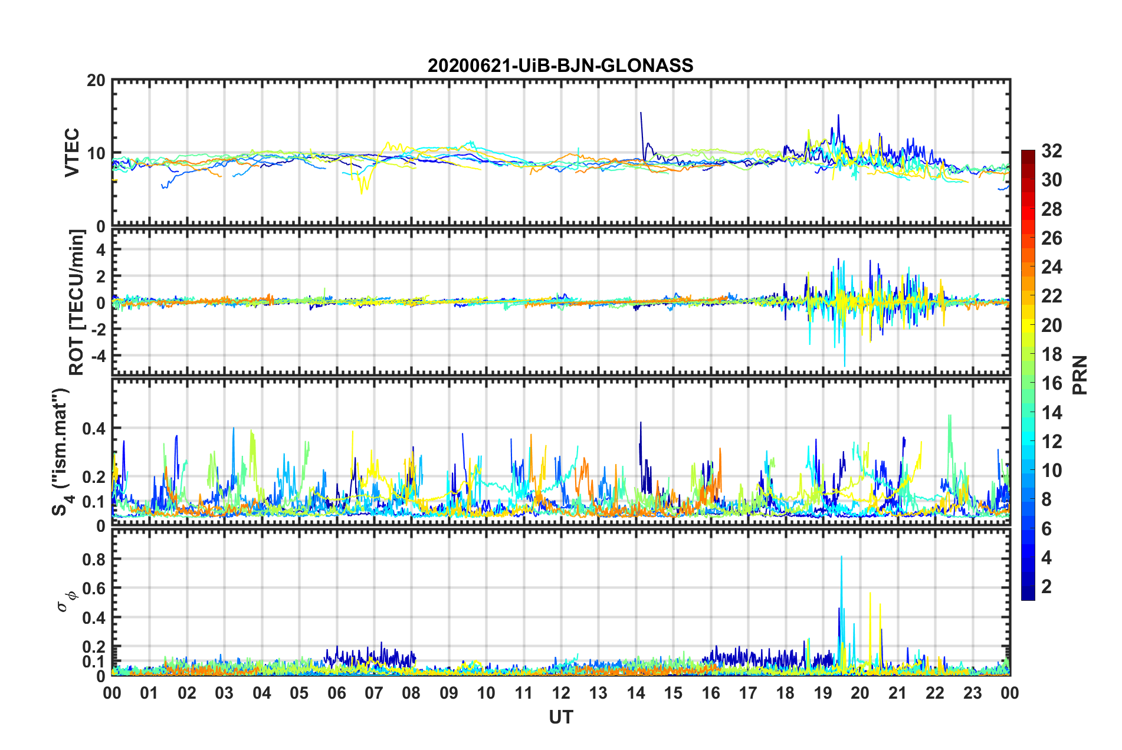The image size is (1122, 750).
Task: Select colorbar tick label "2"
Action: pyautogui.click(x=1046, y=587)
